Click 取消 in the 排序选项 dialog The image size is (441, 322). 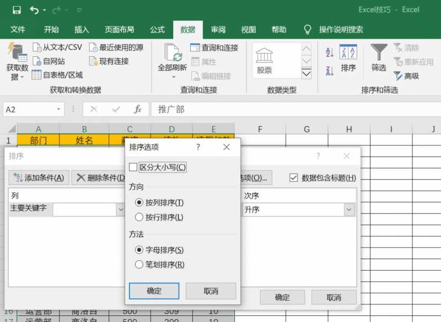[x=211, y=291]
